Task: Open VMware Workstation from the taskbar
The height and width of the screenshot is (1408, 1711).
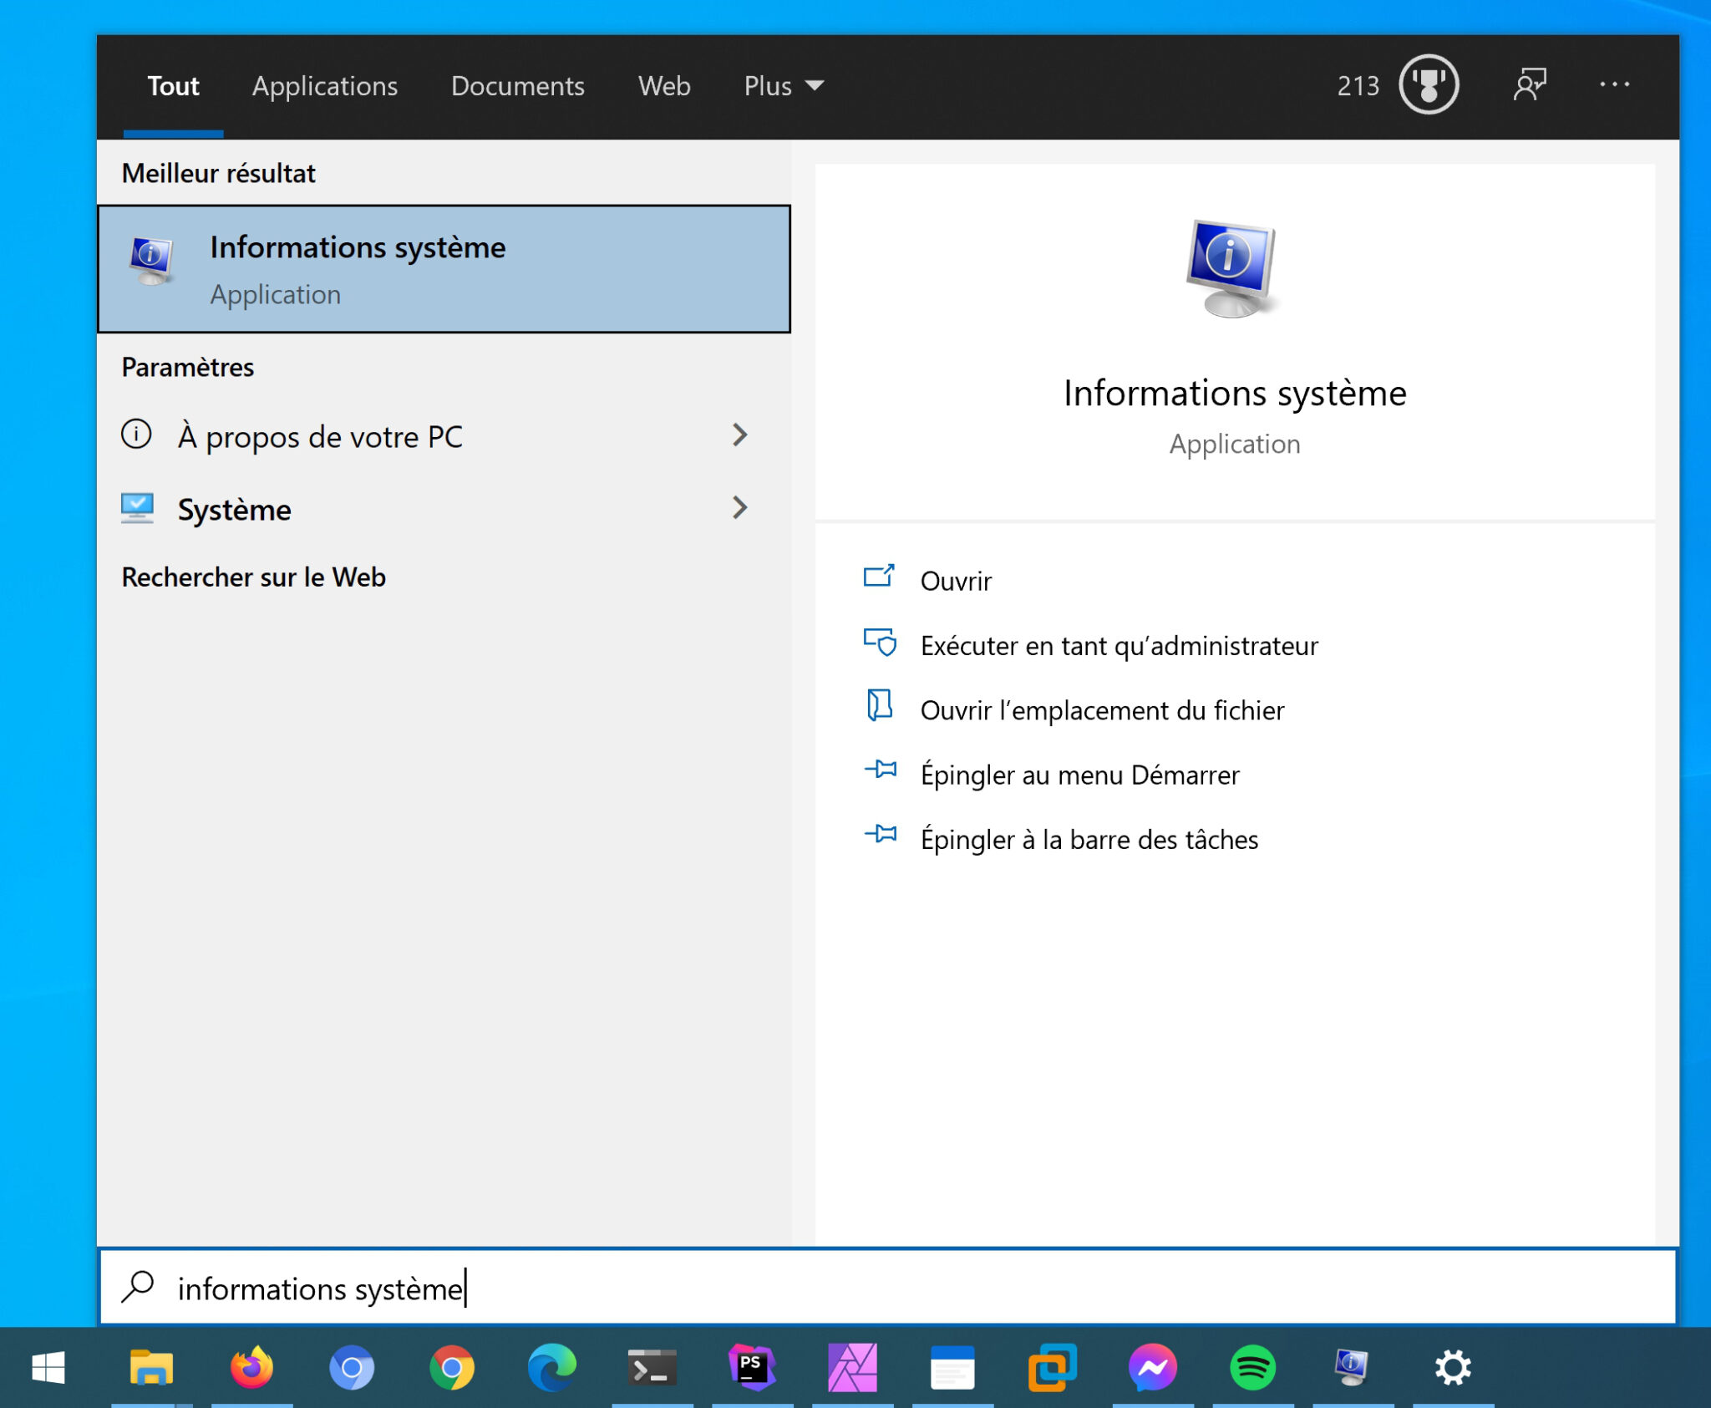Action: pyautogui.click(x=1051, y=1368)
